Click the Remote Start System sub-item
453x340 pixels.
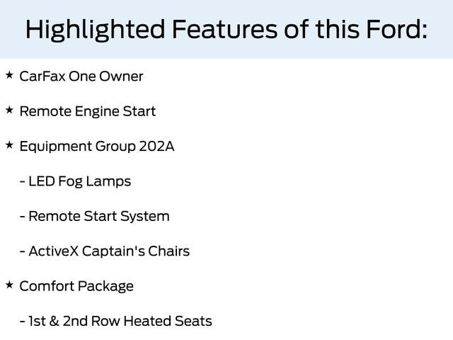pos(99,216)
